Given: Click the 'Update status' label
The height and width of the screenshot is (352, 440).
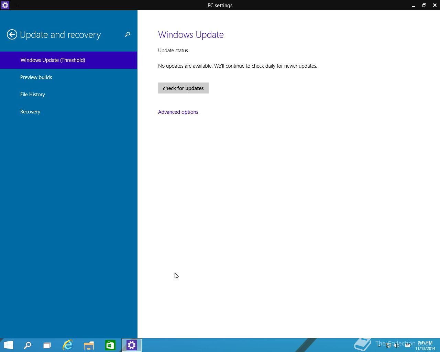Looking at the screenshot, I should point(173,51).
